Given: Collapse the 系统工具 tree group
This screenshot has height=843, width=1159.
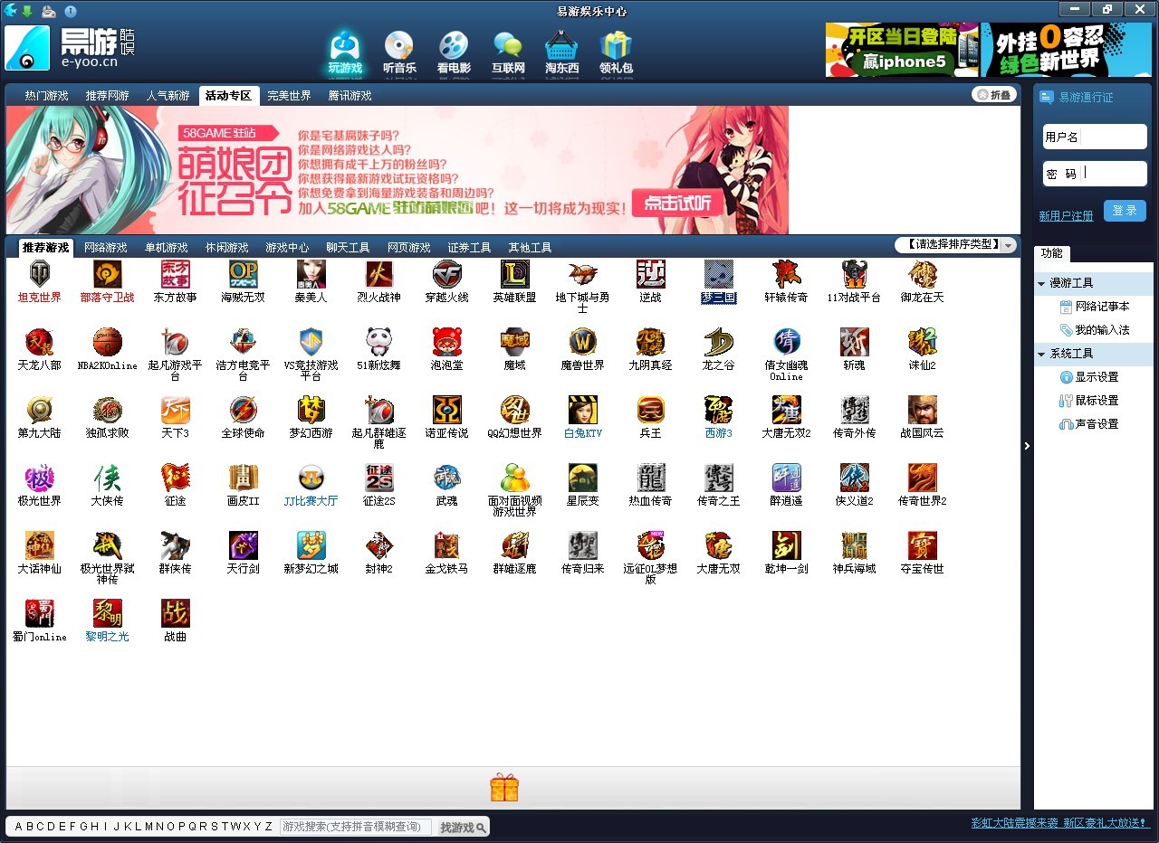Looking at the screenshot, I should point(1041,355).
